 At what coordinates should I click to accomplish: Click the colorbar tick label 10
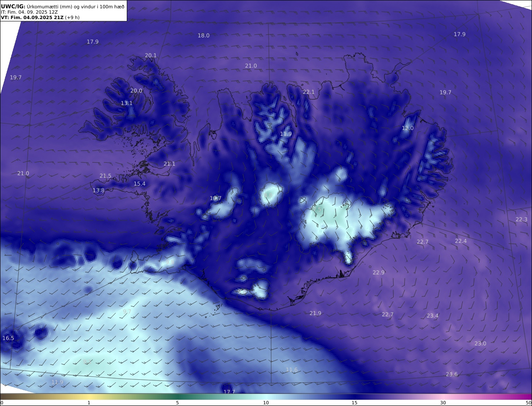click(266, 403)
